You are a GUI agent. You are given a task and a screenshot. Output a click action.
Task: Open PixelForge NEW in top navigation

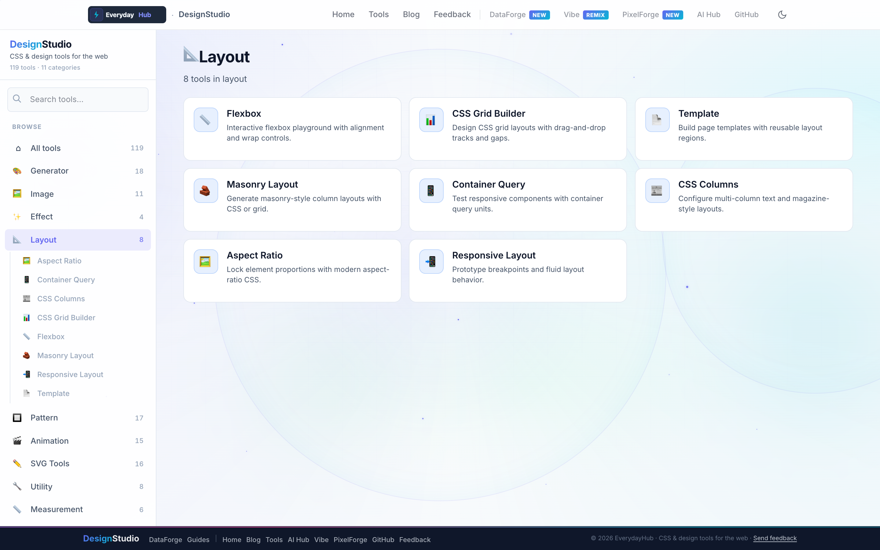652,15
